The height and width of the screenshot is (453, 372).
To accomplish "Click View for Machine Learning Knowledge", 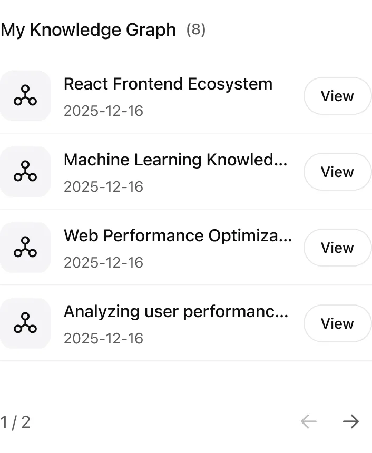I will pos(337,172).
